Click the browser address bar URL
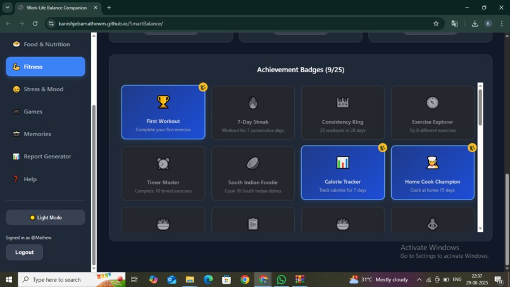Viewport: 510px width, 287px height. point(111,23)
